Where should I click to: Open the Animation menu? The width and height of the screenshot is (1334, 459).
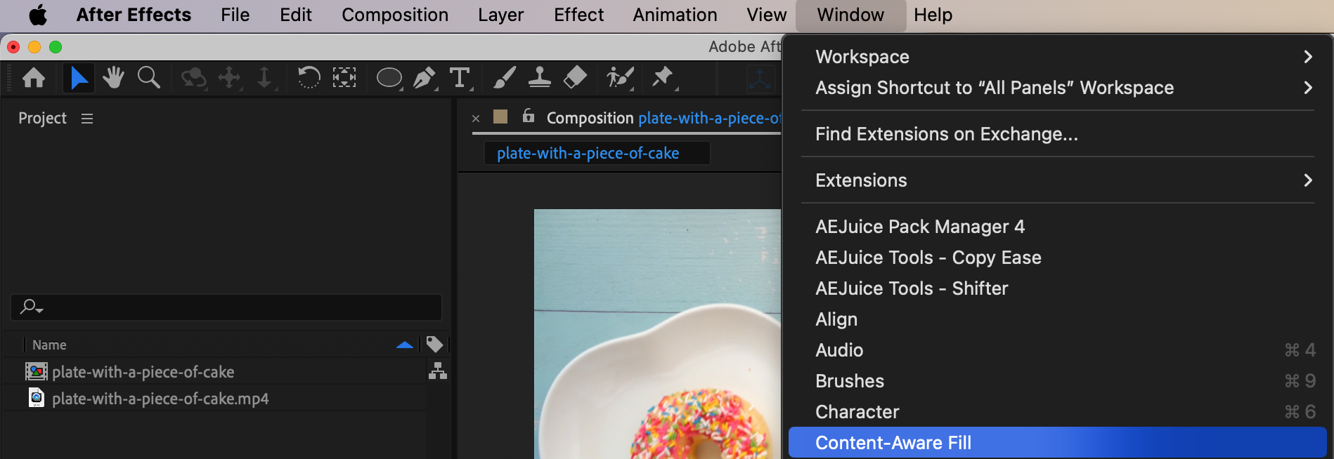point(675,15)
